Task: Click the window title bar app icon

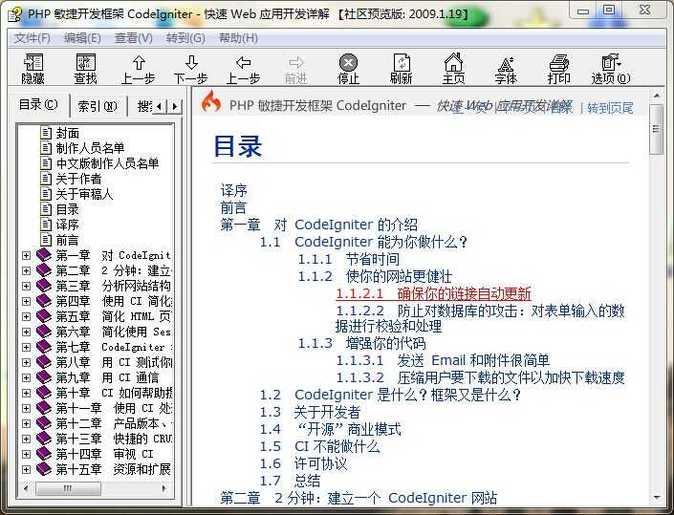Action: point(14,14)
